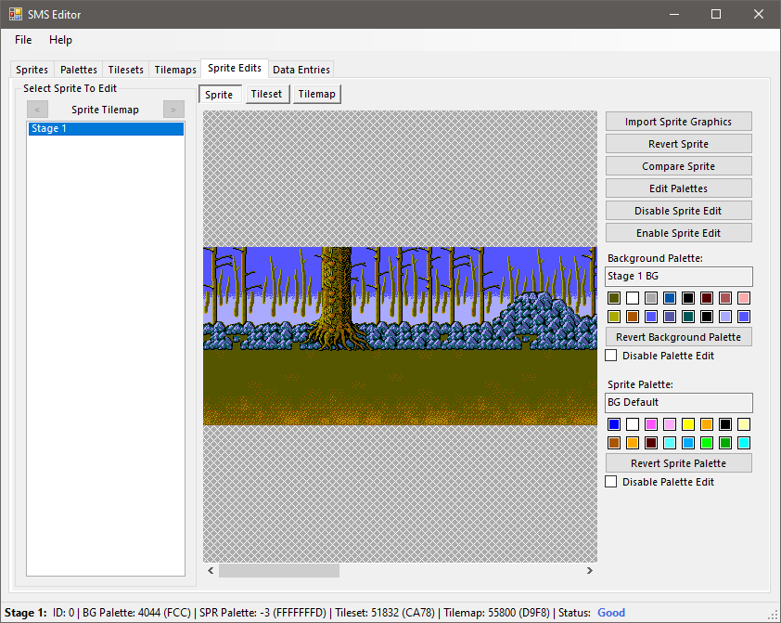Pick the bright green swatch in sprite palette
This screenshot has width=781, height=623.
[x=707, y=443]
